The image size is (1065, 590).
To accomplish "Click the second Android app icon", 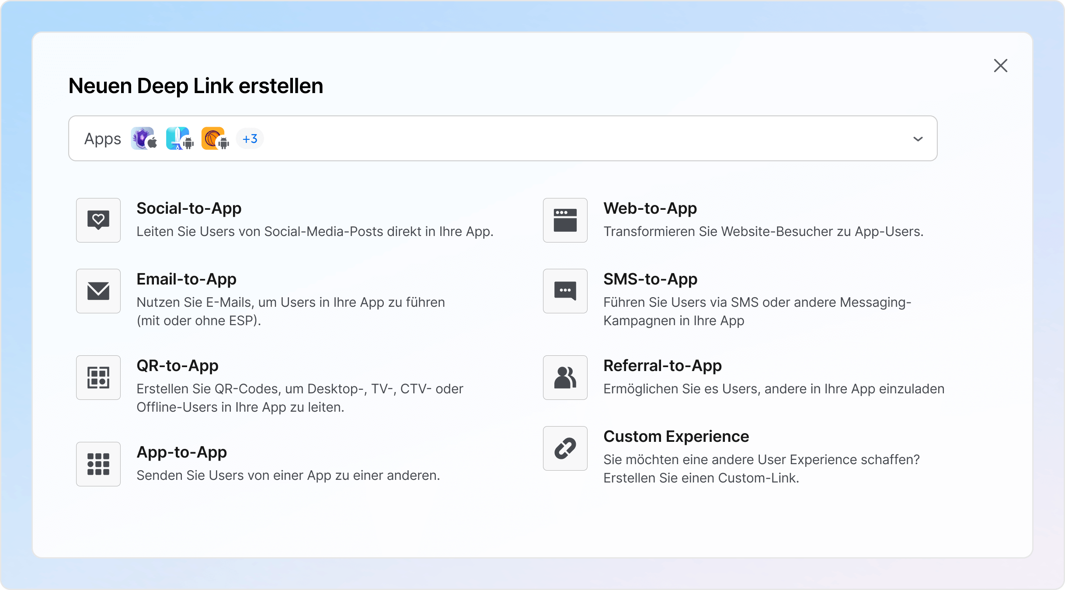I will click(x=179, y=139).
